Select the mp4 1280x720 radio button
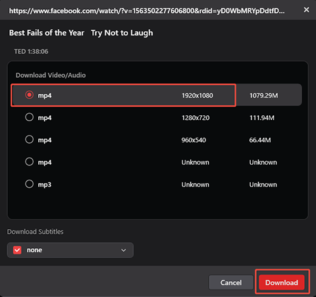This screenshot has height=297, width=316. (x=29, y=117)
